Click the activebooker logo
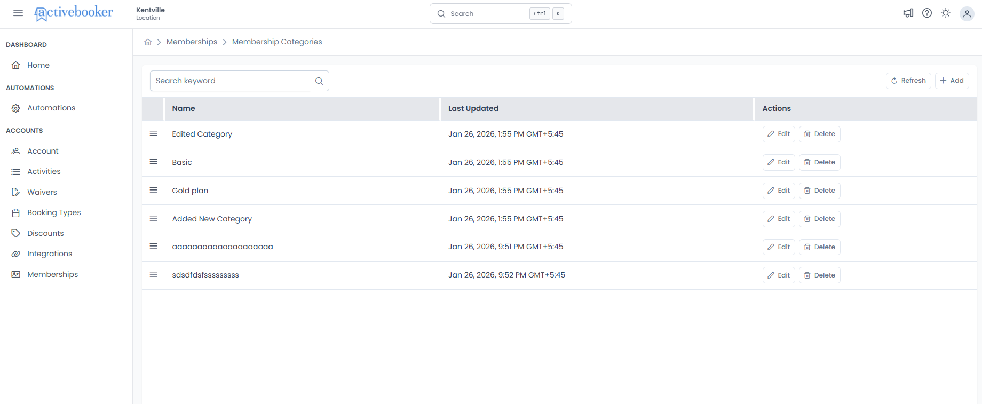The image size is (982, 404). click(74, 13)
